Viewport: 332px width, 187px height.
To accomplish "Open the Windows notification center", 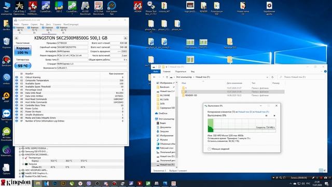I will [327, 183].
